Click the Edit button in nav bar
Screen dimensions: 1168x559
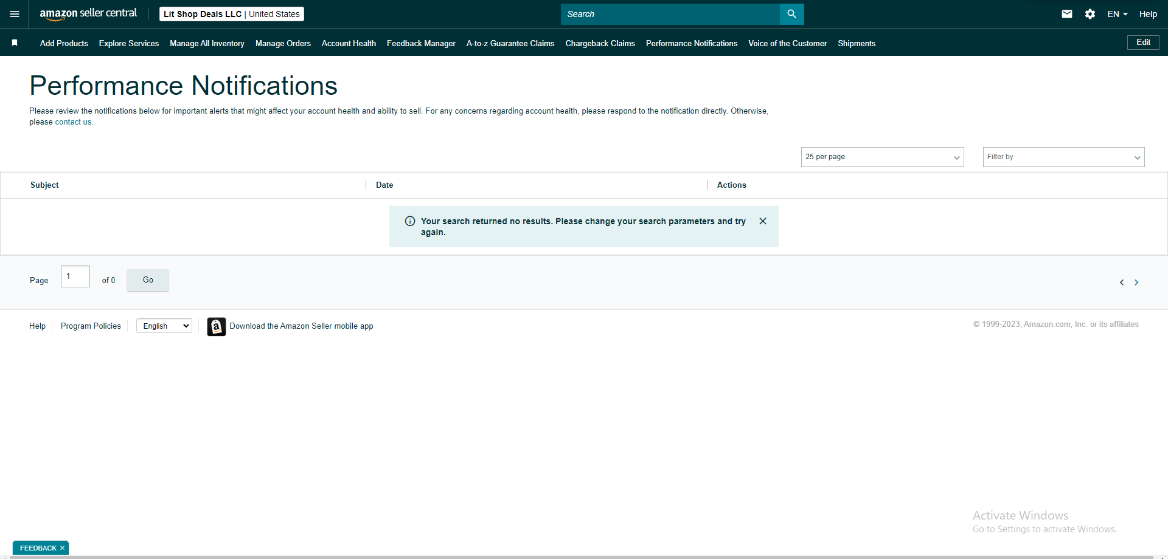1143,43
